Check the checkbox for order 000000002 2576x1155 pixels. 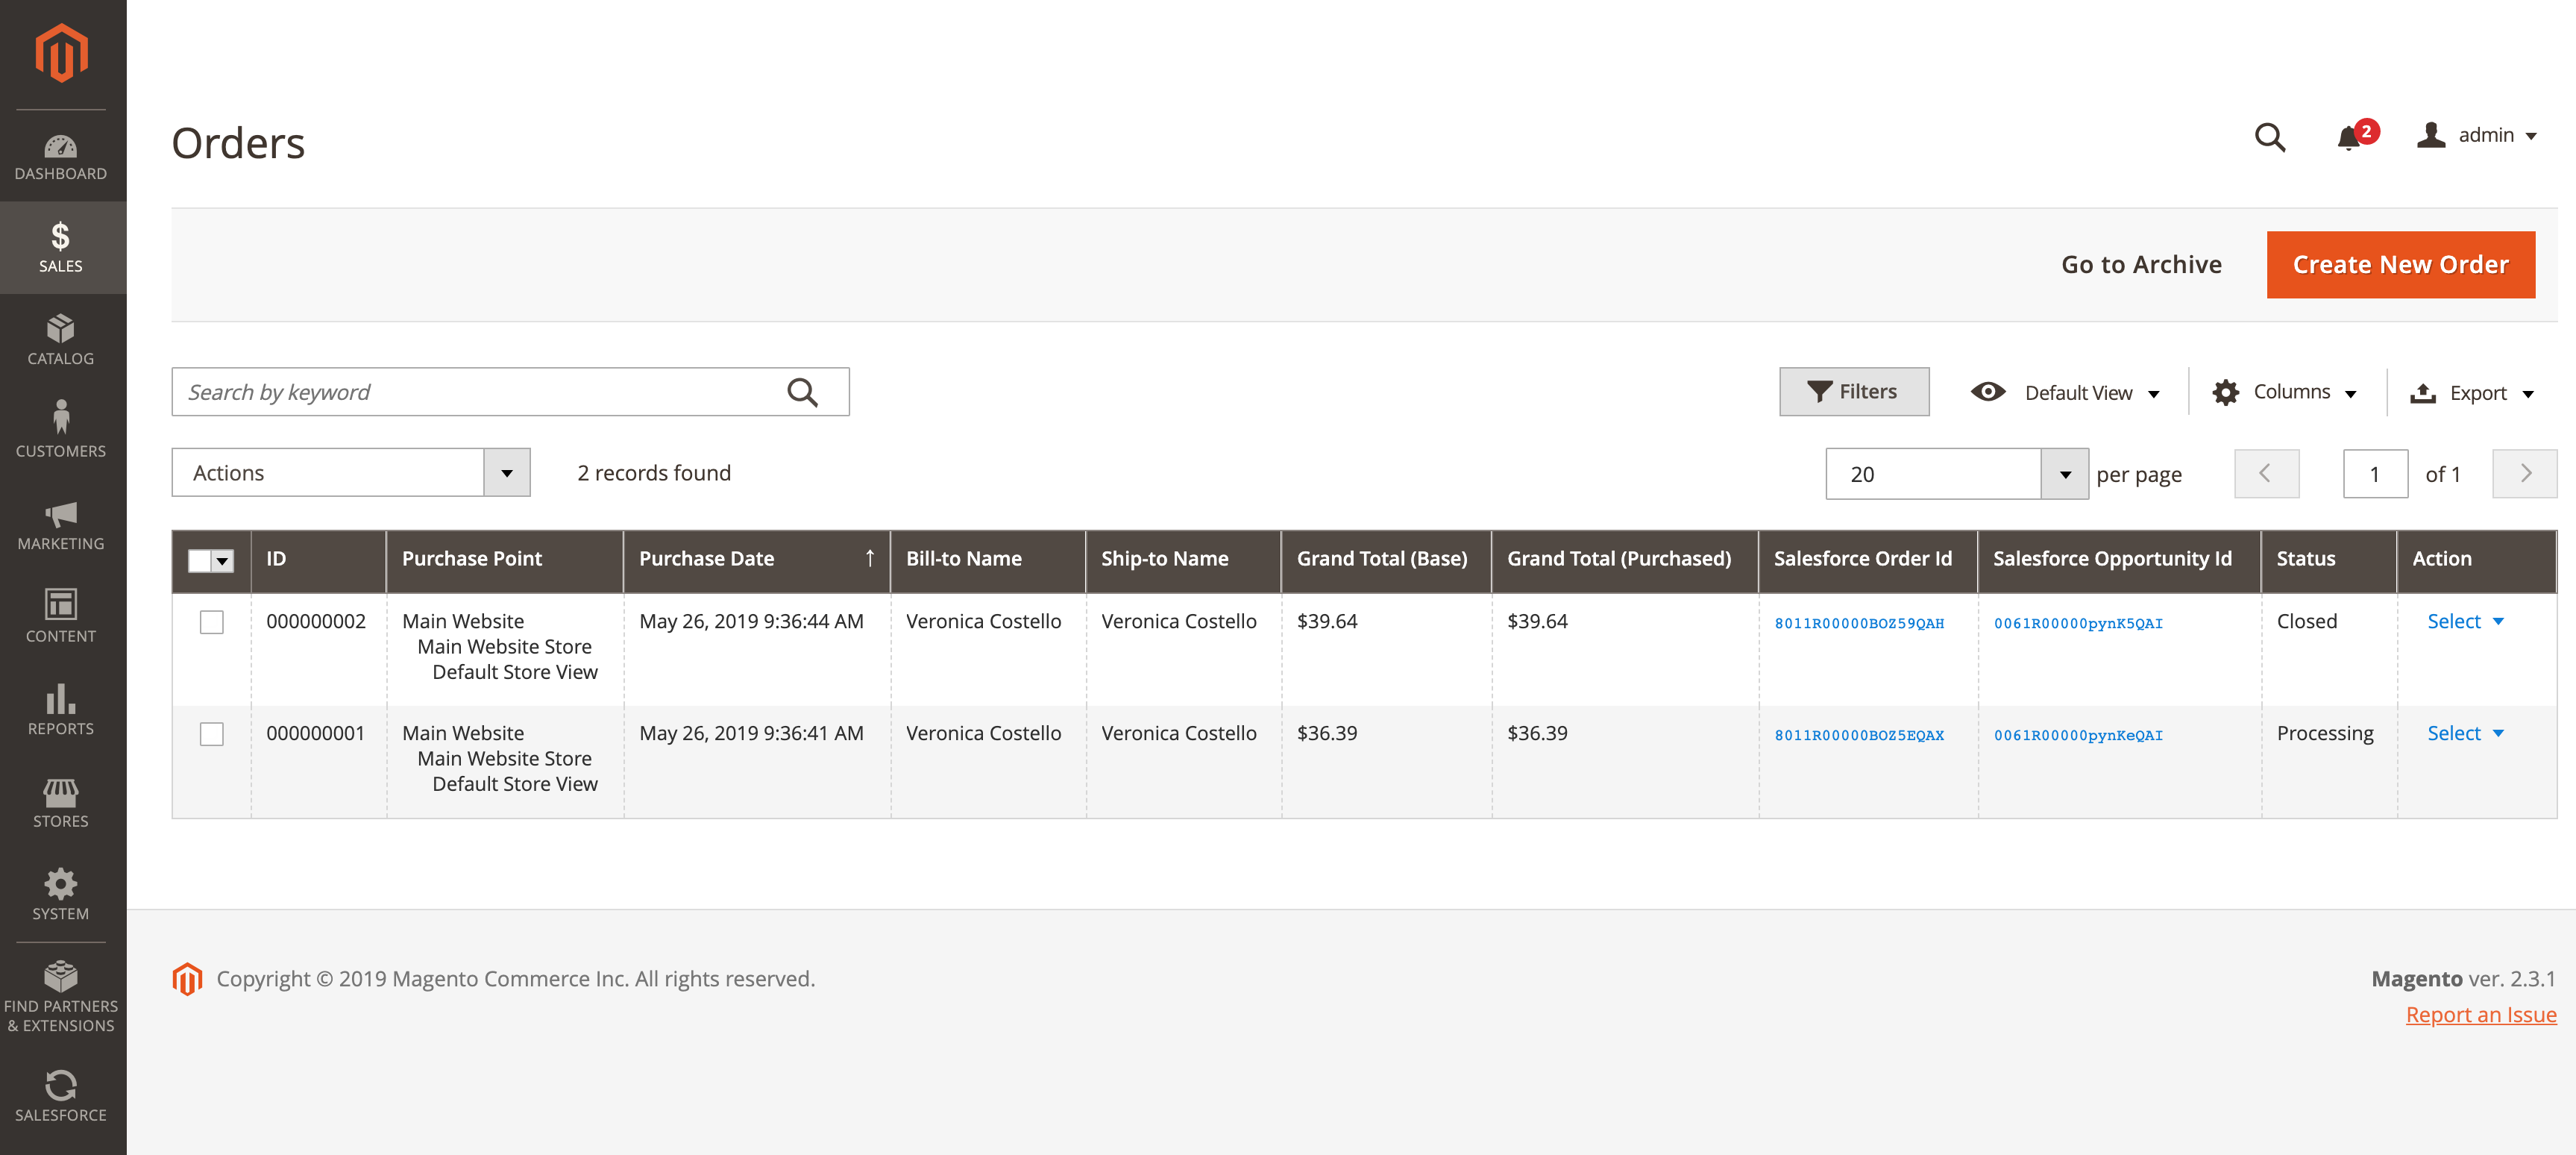[x=212, y=621]
